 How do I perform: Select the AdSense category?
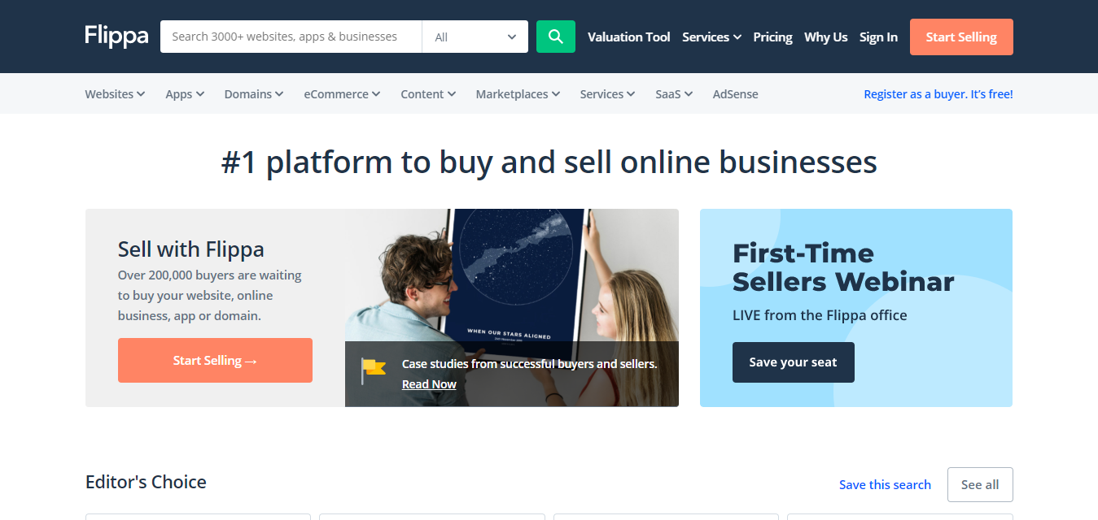coord(735,94)
